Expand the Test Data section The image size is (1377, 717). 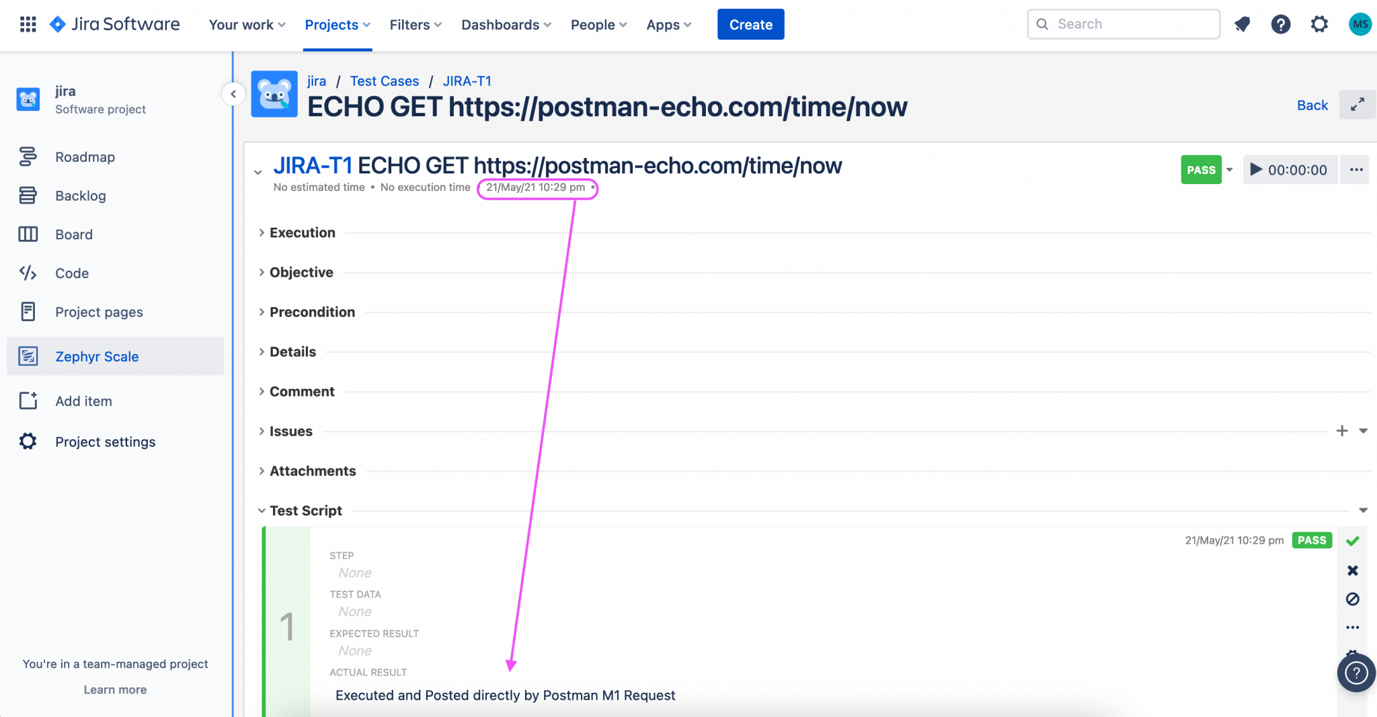(x=355, y=594)
